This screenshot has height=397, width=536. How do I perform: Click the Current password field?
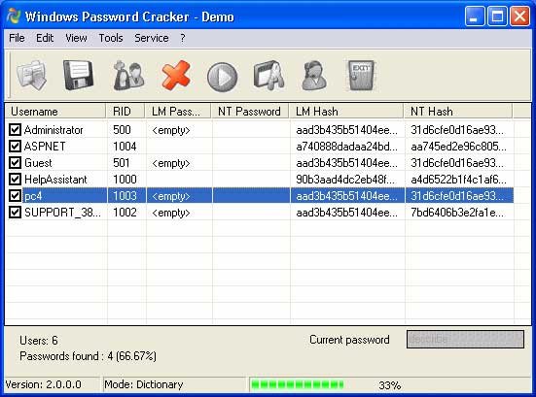click(465, 339)
